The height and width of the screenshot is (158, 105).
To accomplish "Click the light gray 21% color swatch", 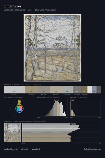I will click(x=14, y=90).
